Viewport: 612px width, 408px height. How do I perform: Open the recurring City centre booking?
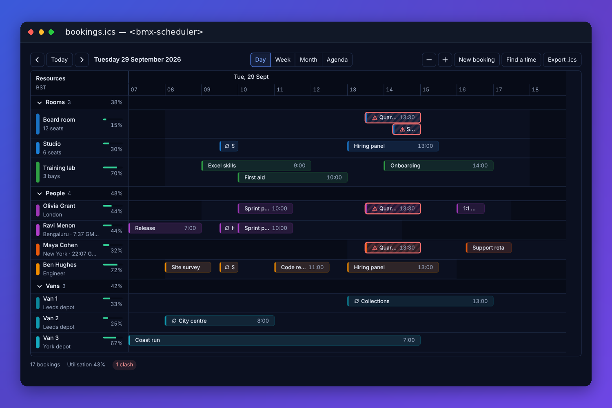tap(220, 321)
